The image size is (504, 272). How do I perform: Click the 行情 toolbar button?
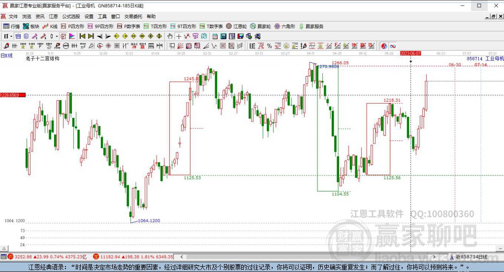pyautogui.click(x=12, y=27)
